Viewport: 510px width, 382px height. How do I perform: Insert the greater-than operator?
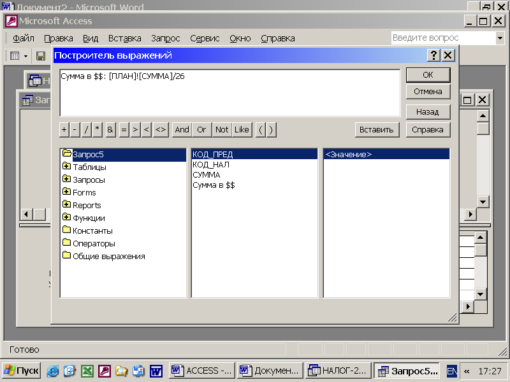[135, 130]
